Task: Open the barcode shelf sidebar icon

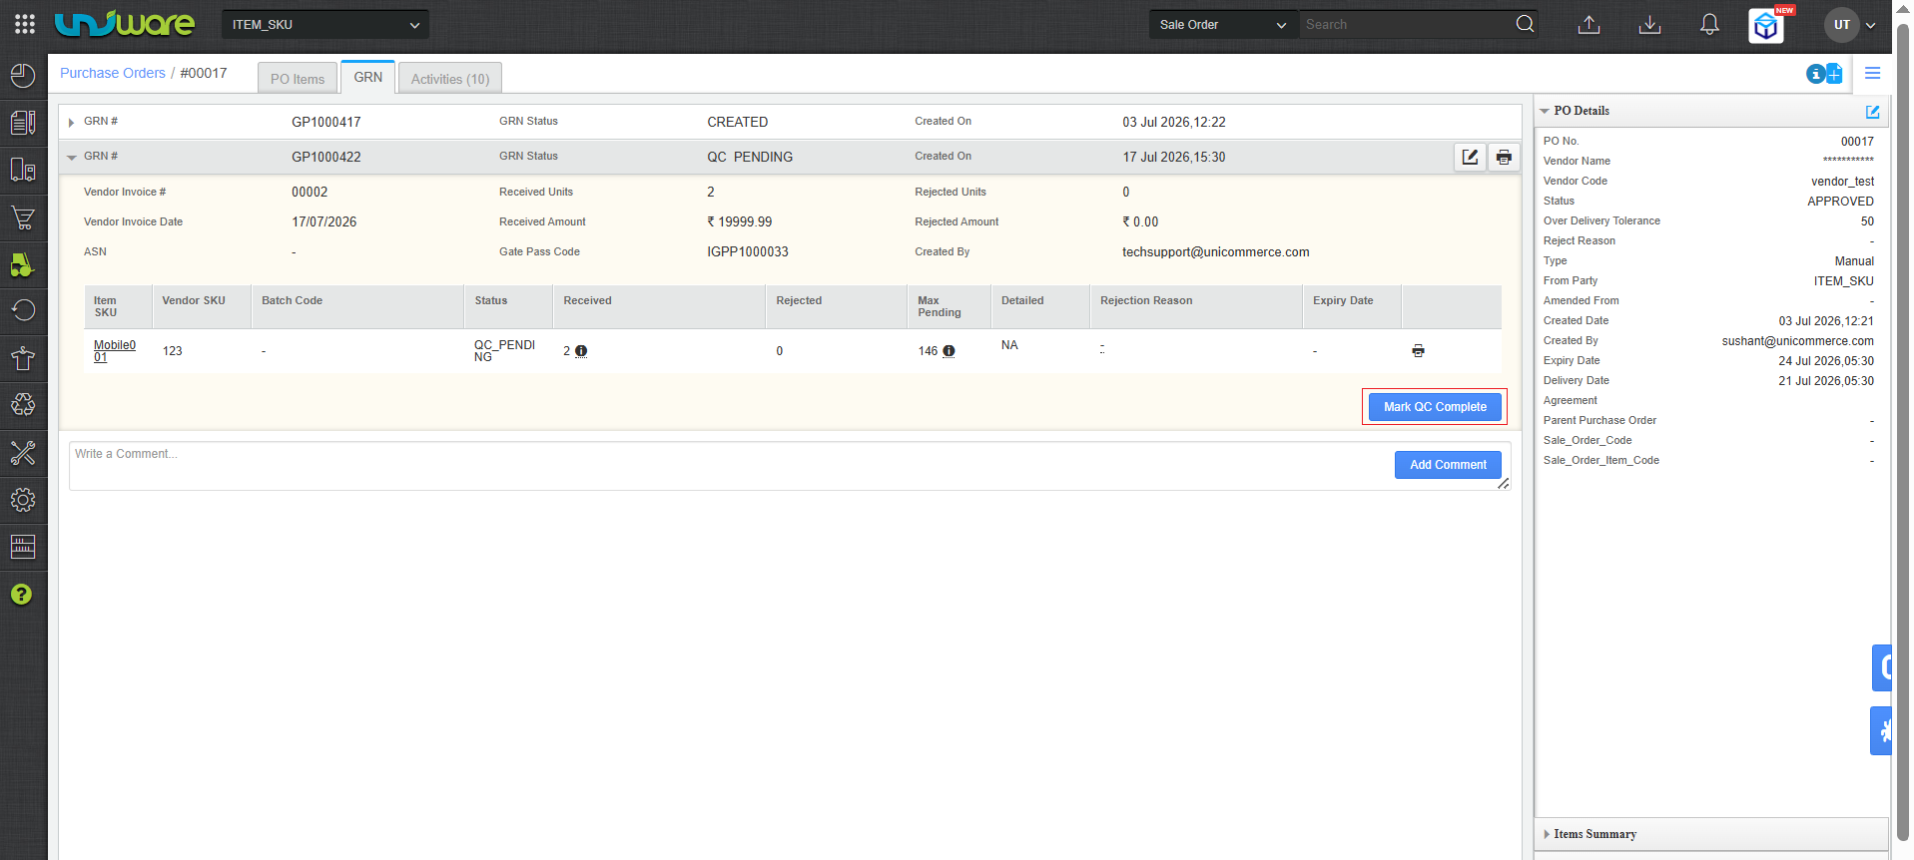Action: pyautogui.click(x=23, y=547)
